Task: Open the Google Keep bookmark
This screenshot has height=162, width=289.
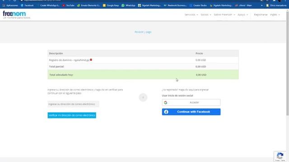Action: tap(111, 5)
